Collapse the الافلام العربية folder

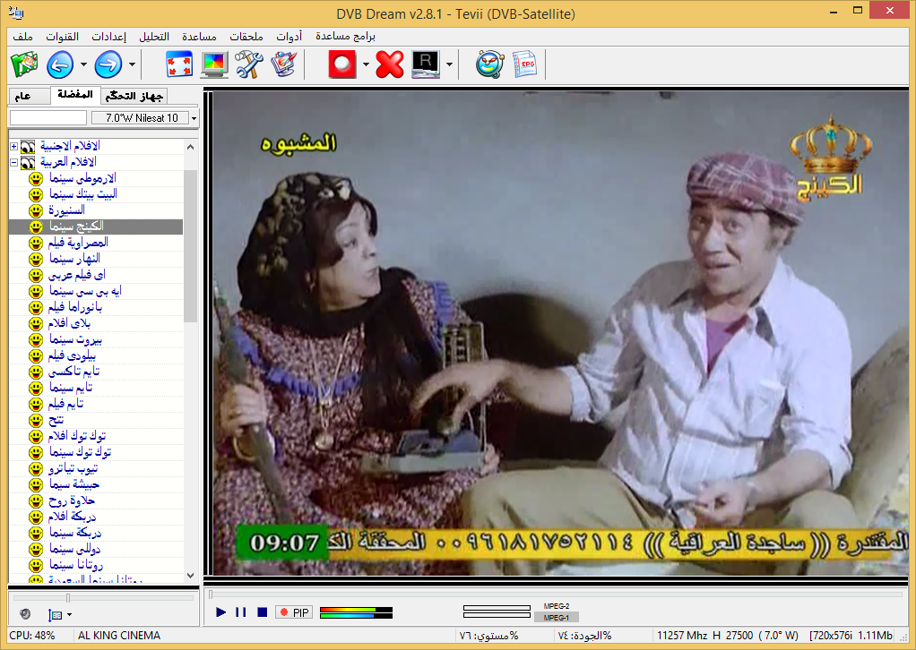point(14,162)
